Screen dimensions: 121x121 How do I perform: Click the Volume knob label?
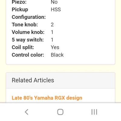pyautogui.click(x=28, y=32)
